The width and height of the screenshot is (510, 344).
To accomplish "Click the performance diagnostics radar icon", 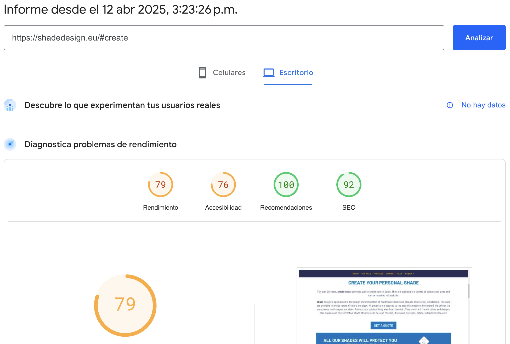I will tap(10, 144).
